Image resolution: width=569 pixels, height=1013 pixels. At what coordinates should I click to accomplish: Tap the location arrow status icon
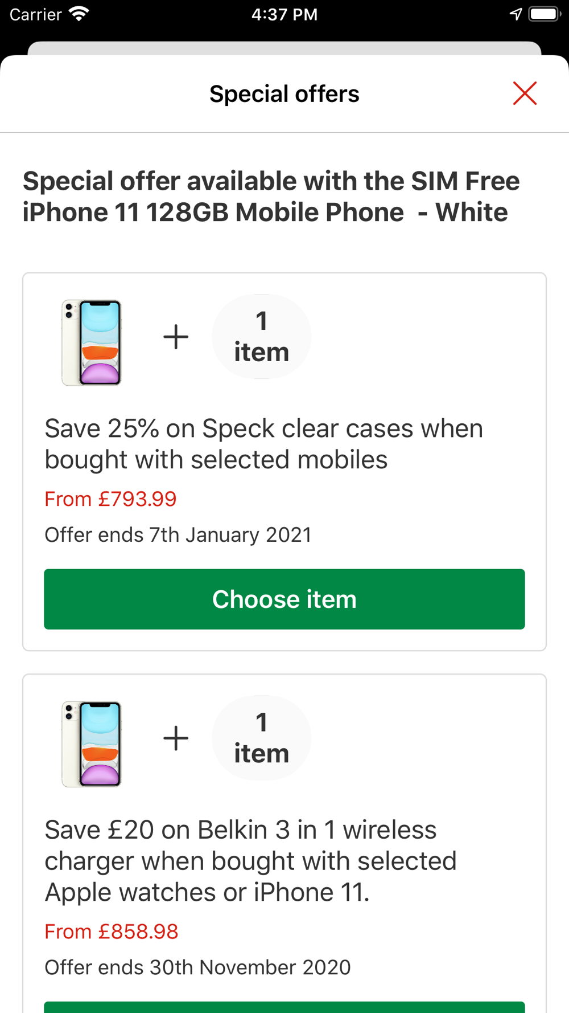click(x=516, y=14)
